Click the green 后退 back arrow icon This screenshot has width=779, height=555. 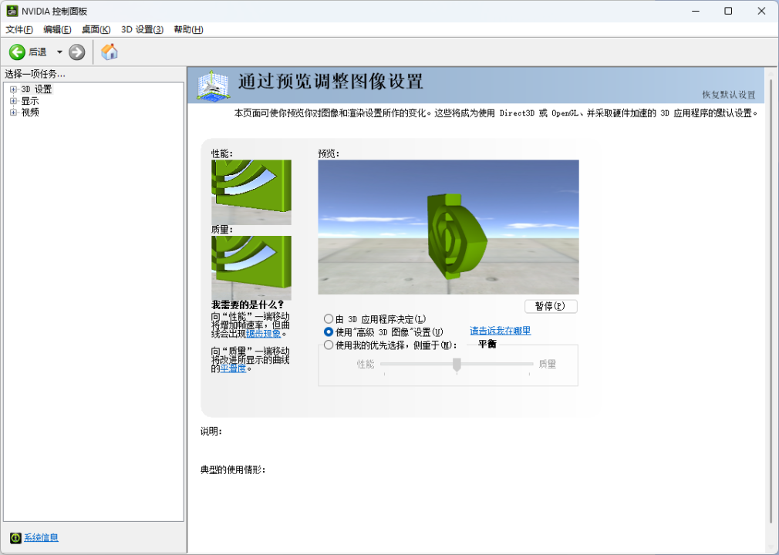[16, 52]
